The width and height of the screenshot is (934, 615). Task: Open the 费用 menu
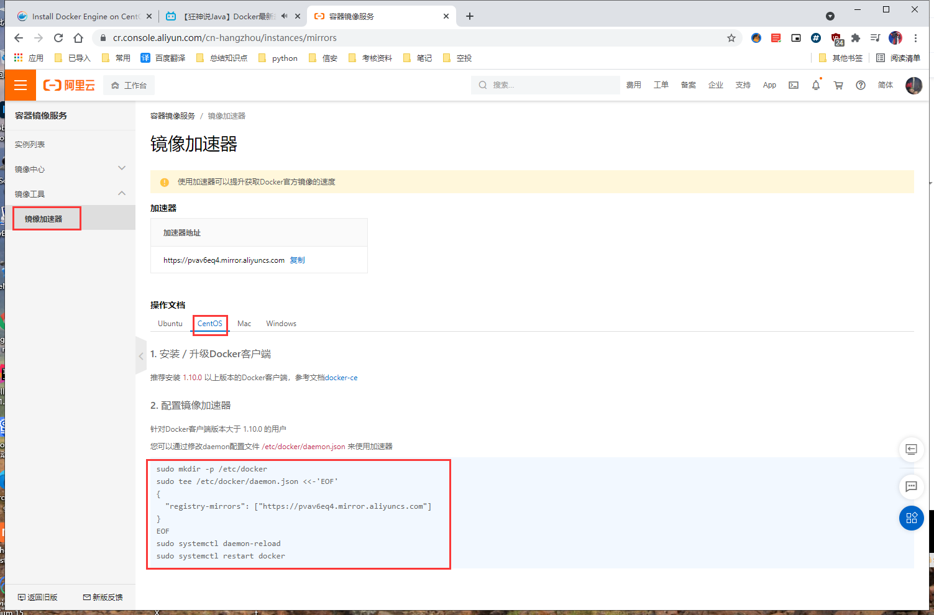click(x=634, y=85)
